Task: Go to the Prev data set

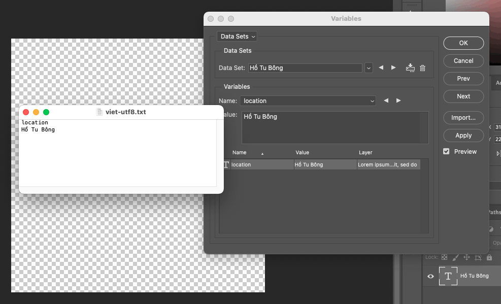Action: [x=463, y=79]
